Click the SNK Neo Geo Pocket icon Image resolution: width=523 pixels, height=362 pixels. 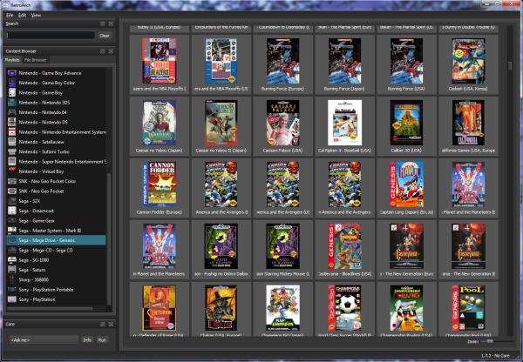12,191
